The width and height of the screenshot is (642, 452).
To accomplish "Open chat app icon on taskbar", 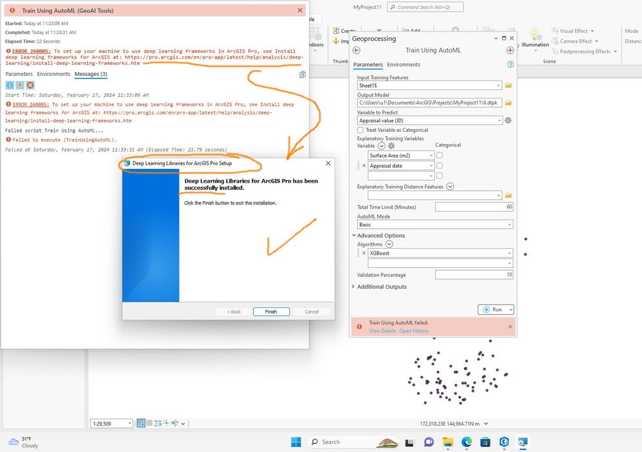I will coord(429,442).
